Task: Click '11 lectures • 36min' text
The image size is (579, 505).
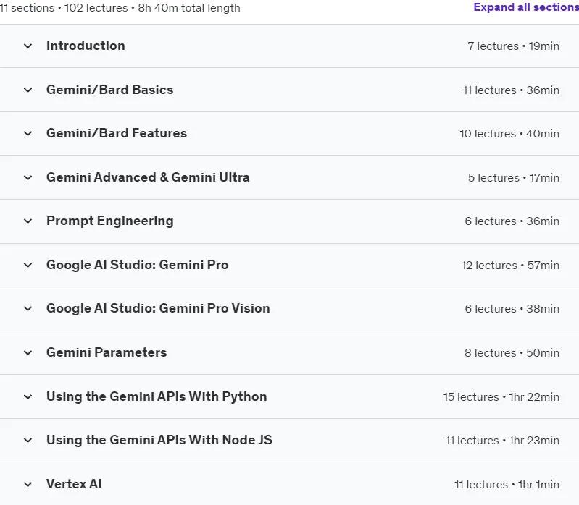Action: click(x=511, y=90)
